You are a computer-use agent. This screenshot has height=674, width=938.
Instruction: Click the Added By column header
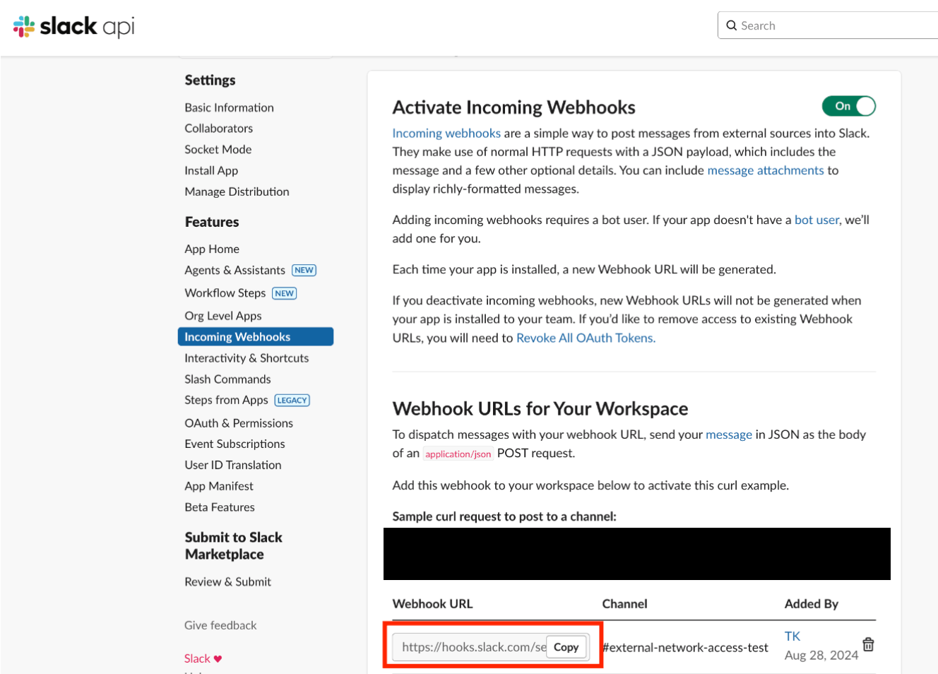(812, 604)
